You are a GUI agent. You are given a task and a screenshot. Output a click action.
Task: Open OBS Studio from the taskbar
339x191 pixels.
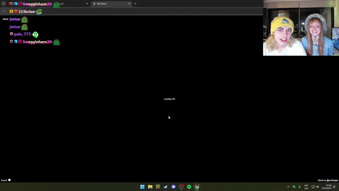pos(181,187)
